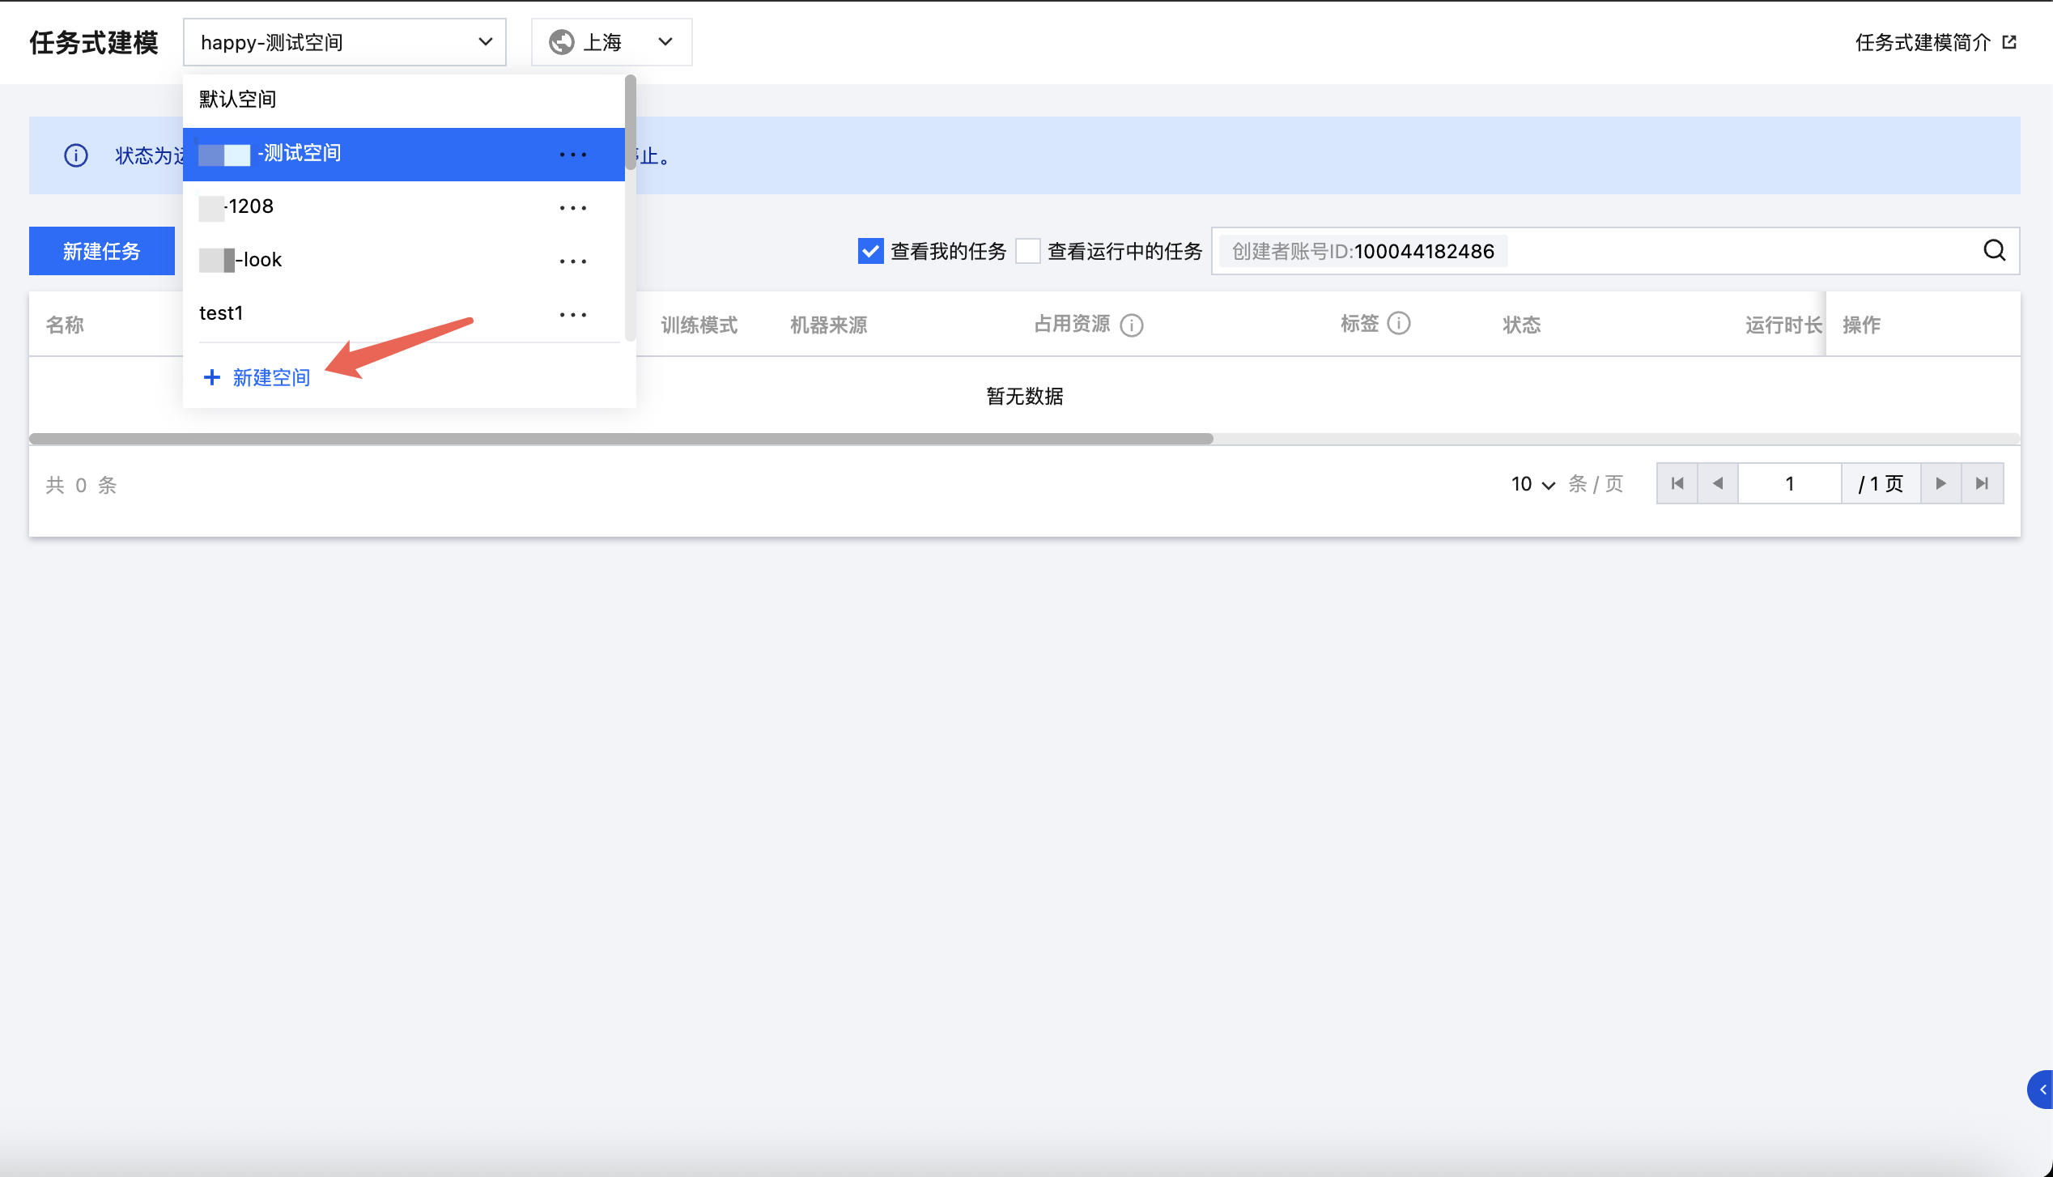Open more options for -1208 space
The height and width of the screenshot is (1177, 2053).
(572, 208)
